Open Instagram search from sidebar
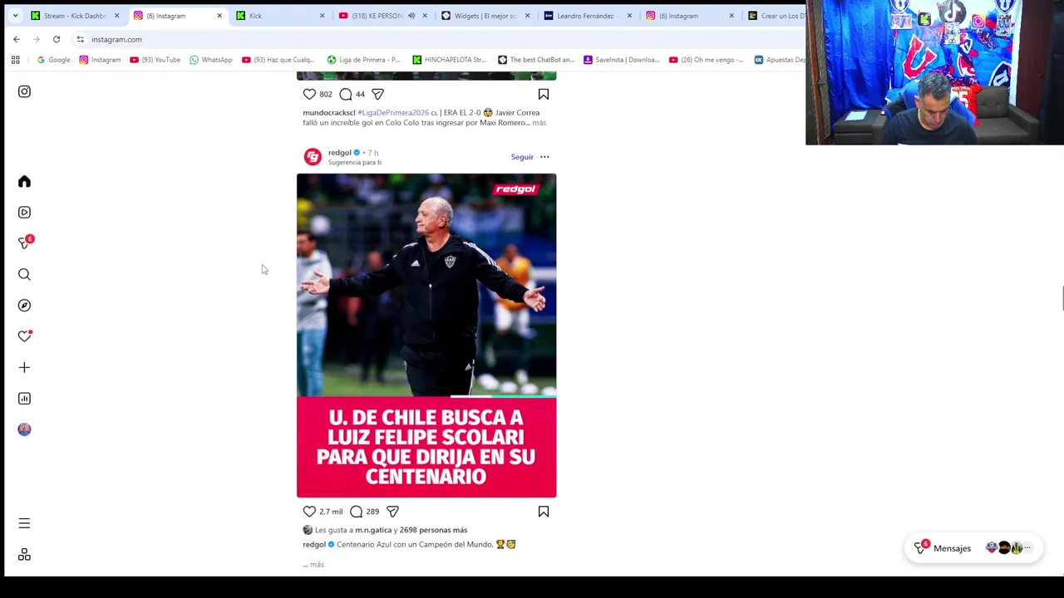Screen dimensions: 1064x598 (24, 274)
